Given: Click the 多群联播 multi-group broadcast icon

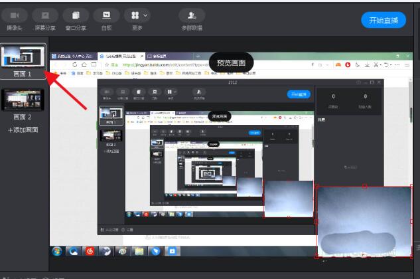Looking at the screenshot, I should click(192, 15).
